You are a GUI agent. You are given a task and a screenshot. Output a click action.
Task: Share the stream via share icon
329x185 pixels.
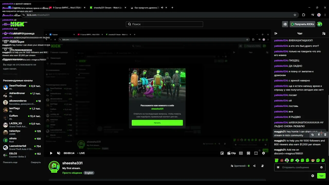[x=254, y=166]
